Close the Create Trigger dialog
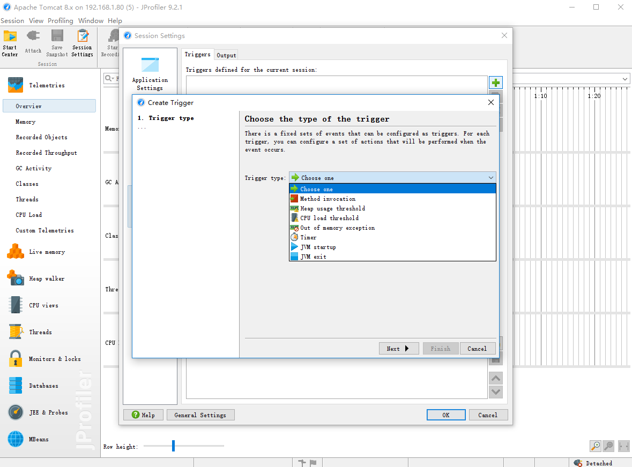This screenshot has width=632, height=467. tap(491, 102)
